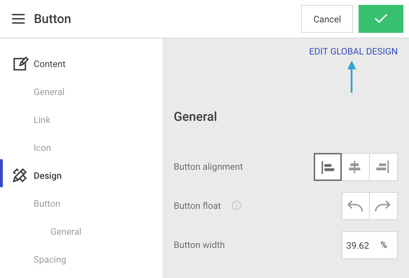
Task: Click the General section heading
Action: point(195,117)
